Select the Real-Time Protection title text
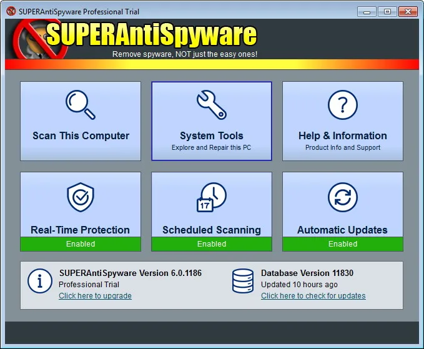The width and height of the screenshot is (424, 349). 81,230
